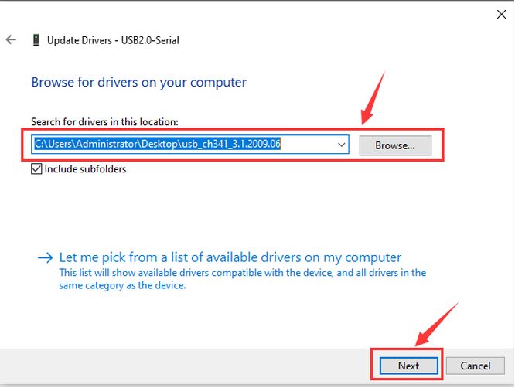Select the highlighted usb_ch341 path text
Screen dimensions: 515x388
(157, 144)
